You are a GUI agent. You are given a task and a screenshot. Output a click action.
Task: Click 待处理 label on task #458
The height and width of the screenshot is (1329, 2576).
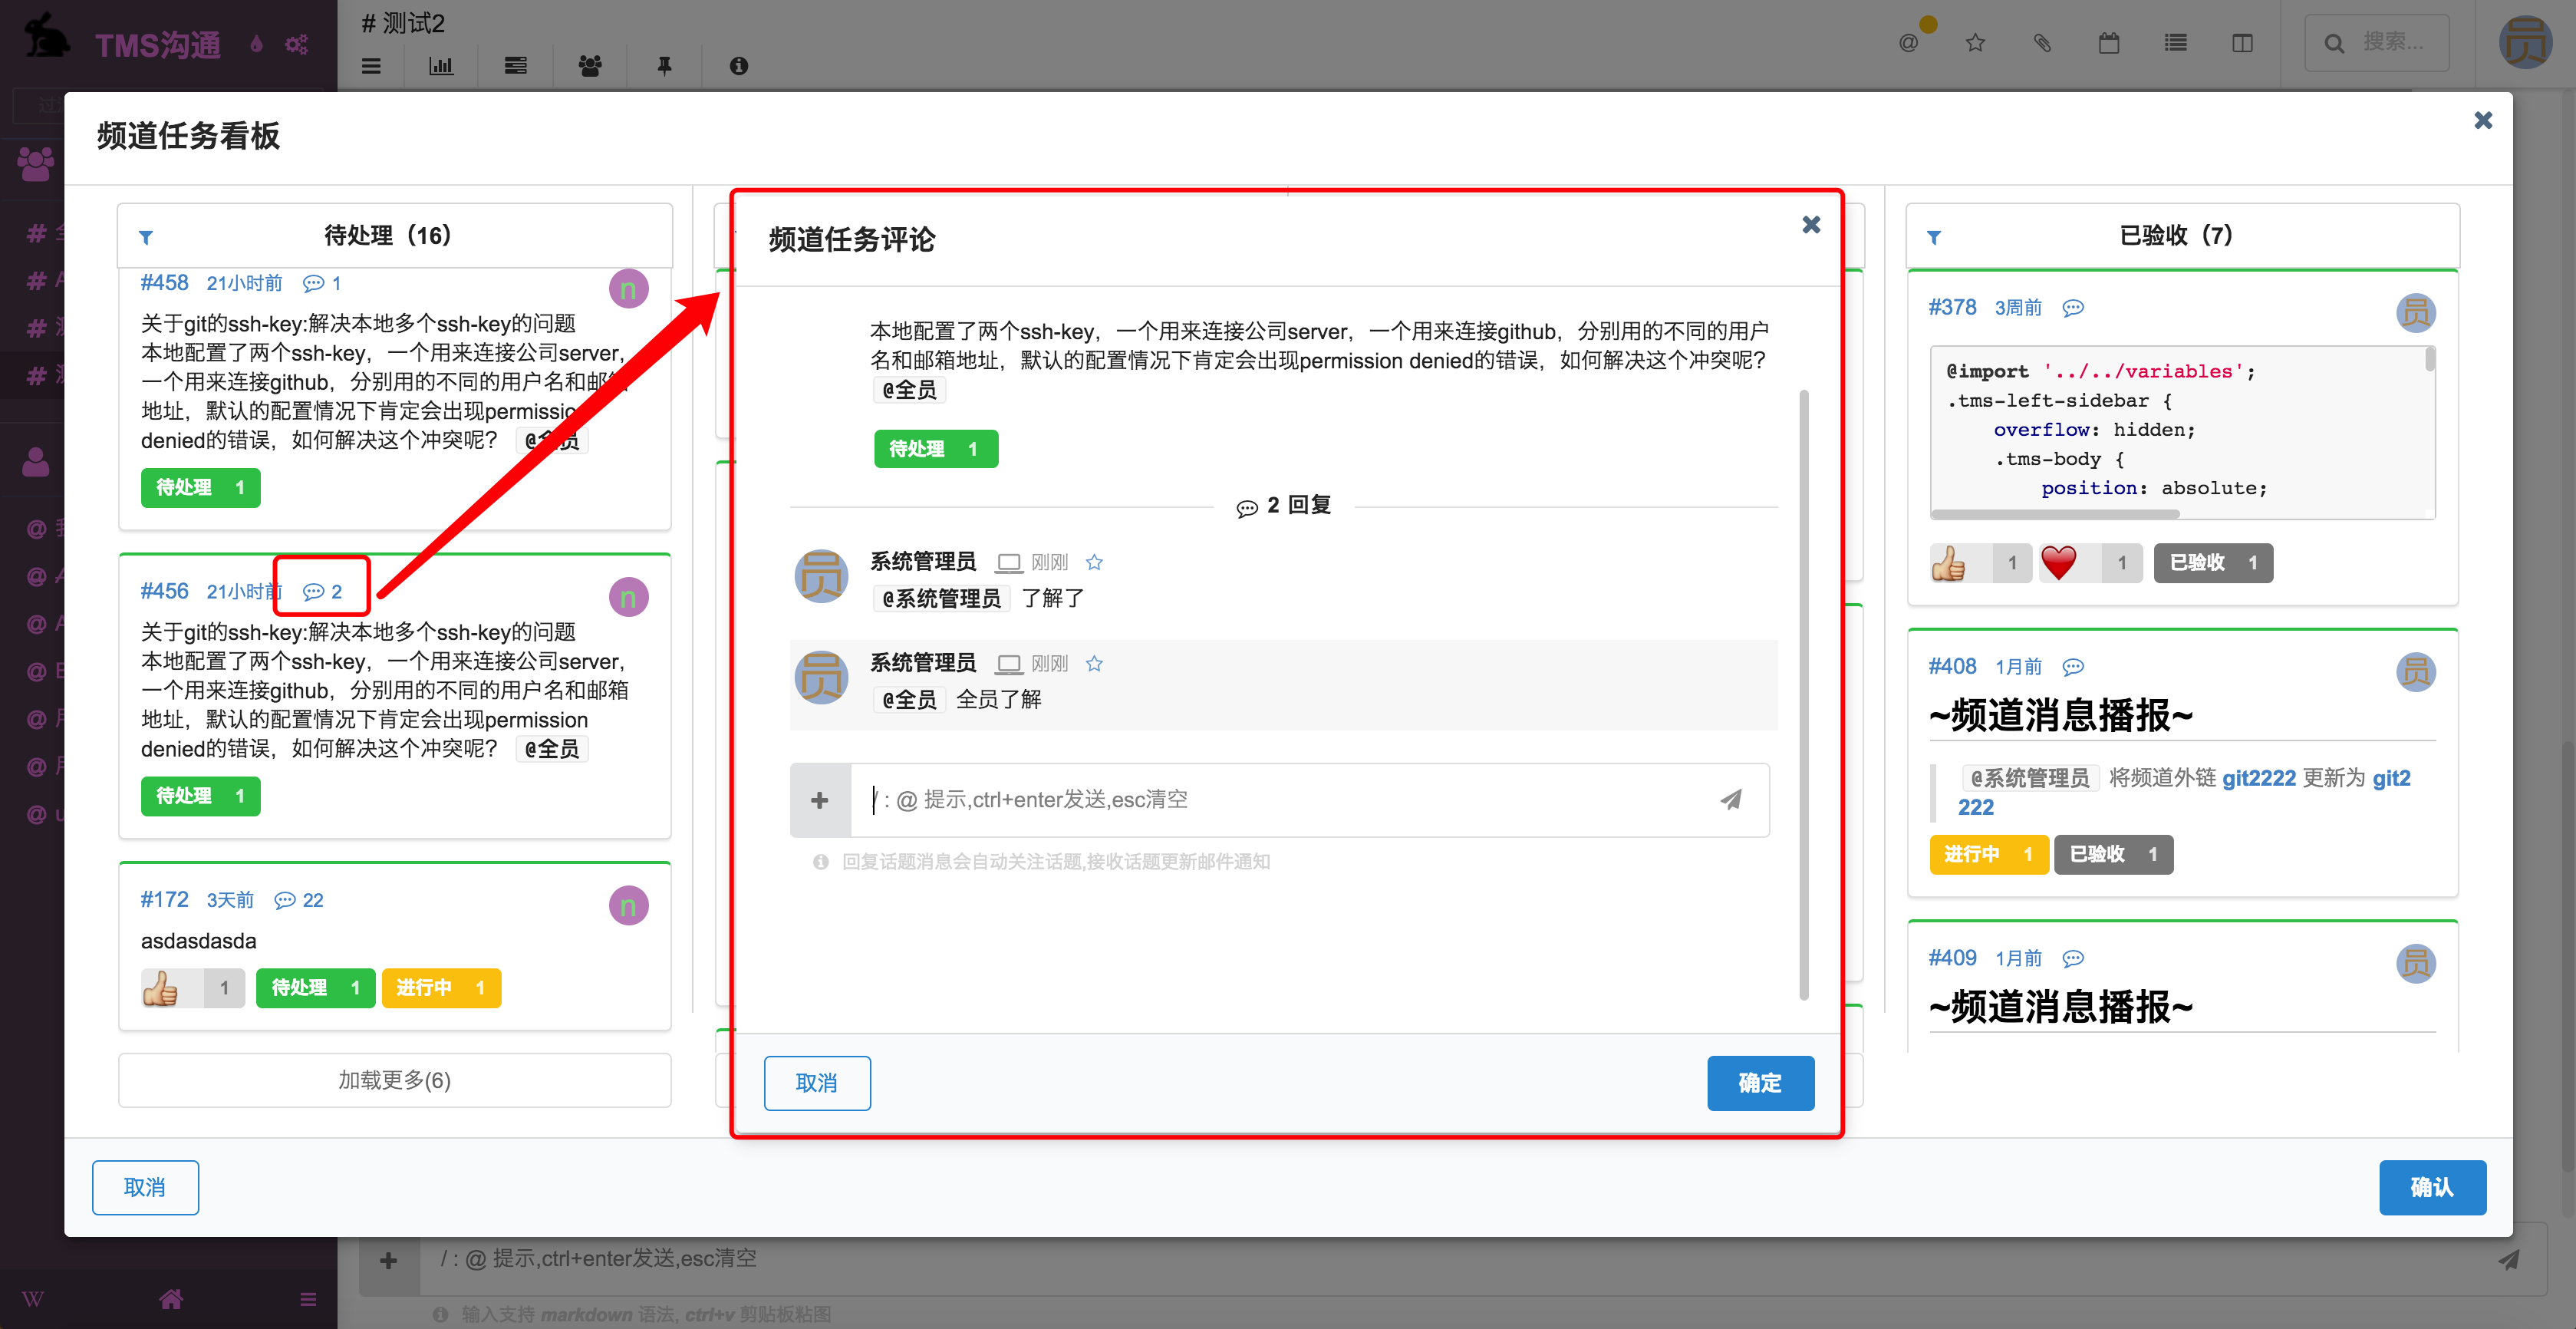200,487
